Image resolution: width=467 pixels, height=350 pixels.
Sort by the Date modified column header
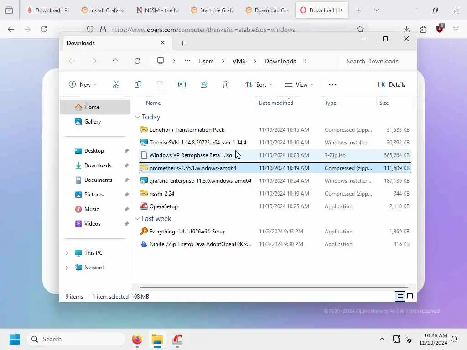point(276,103)
